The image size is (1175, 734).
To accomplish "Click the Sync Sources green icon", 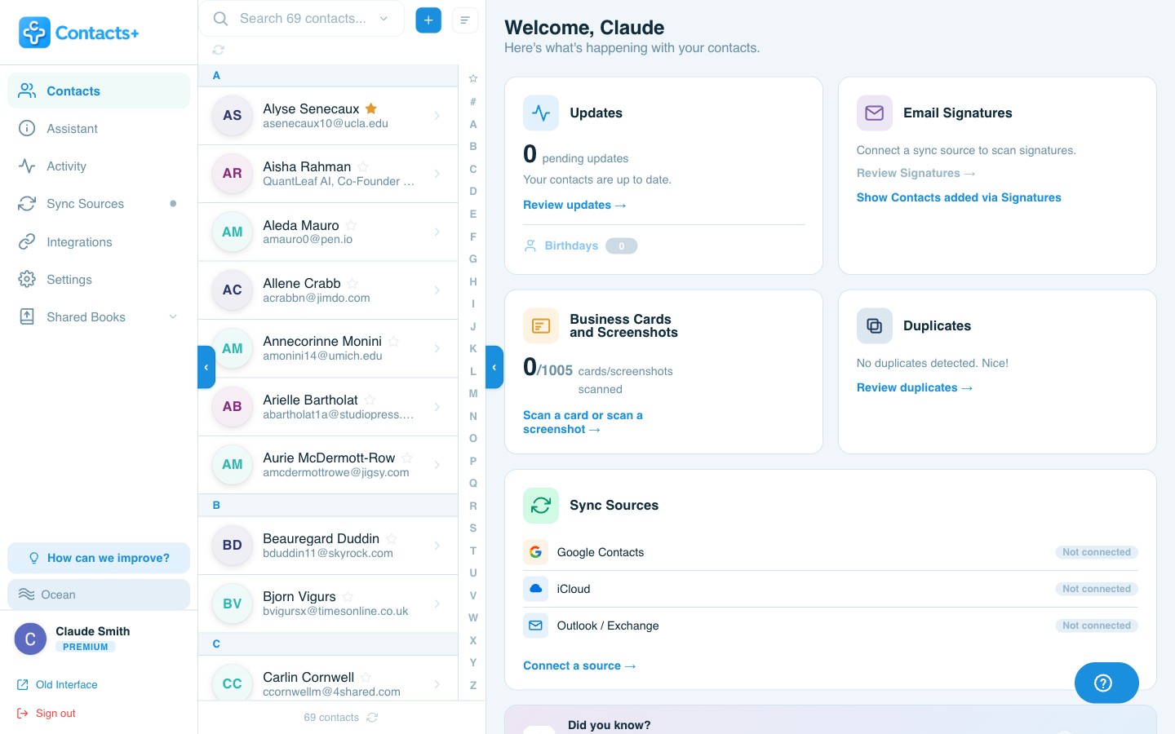I will pyautogui.click(x=541, y=506).
